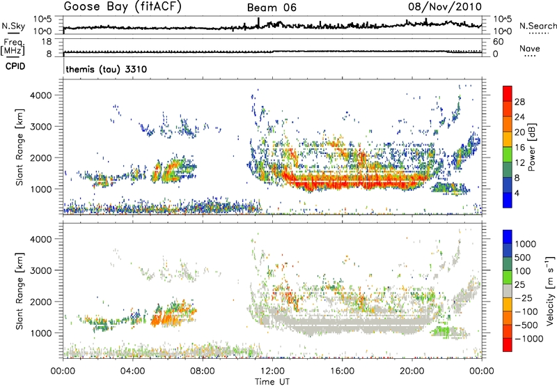Select the 'Beam 06' heading

point(272,8)
